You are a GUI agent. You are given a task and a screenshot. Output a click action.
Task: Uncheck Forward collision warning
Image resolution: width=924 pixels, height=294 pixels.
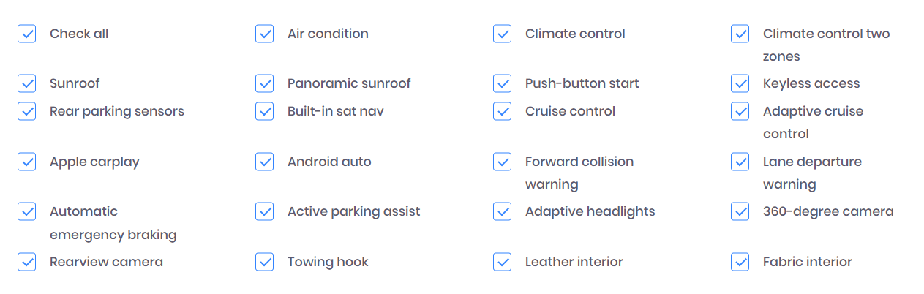503,162
